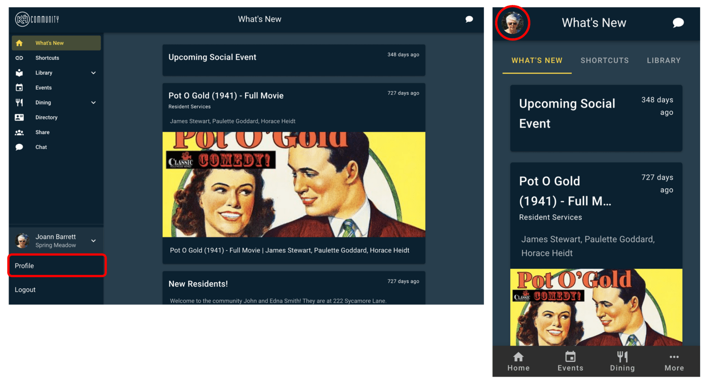The height and width of the screenshot is (383, 706).
Task: Open chat bubble icon in desktop header
Action: pyautogui.click(x=469, y=19)
